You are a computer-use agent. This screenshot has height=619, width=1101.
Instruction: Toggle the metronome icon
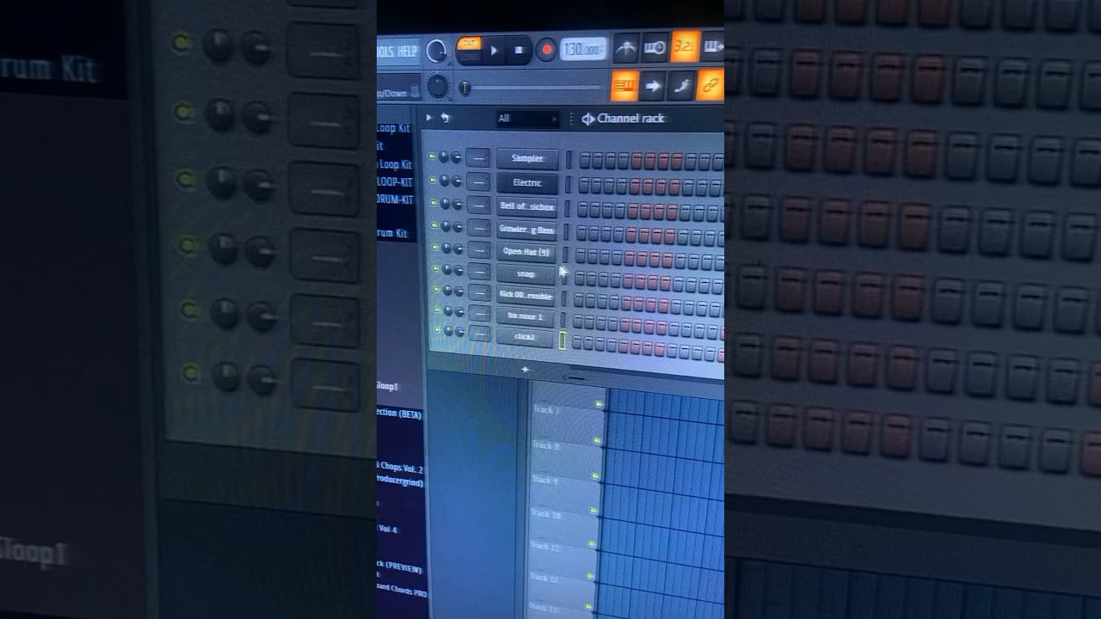tap(625, 49)
